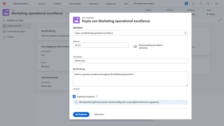Click the pencil edit icon

point(220,20)
